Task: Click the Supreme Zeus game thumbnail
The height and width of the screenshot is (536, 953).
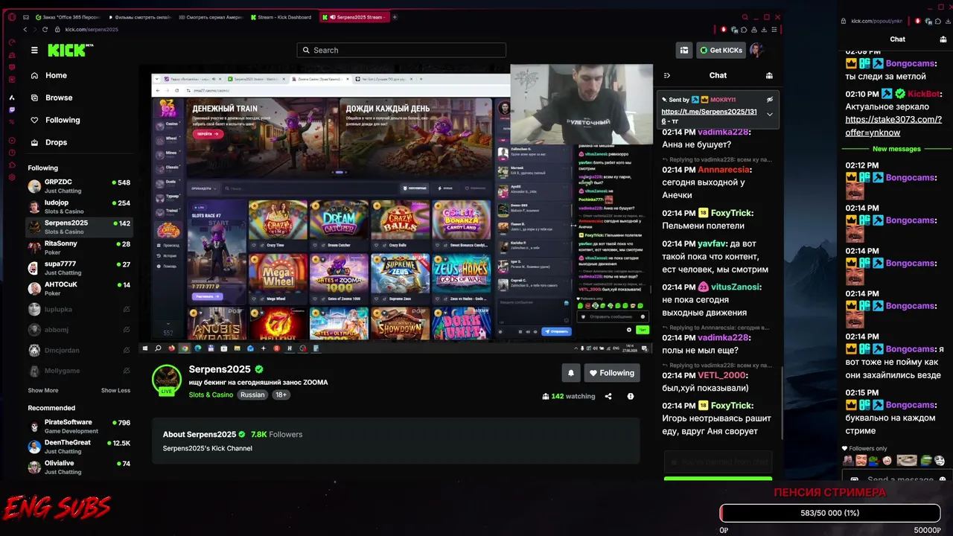Action: pyautogui.click(x=400, y=275)
